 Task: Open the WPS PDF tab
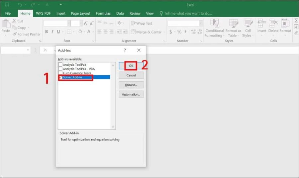tap(43, 13)
